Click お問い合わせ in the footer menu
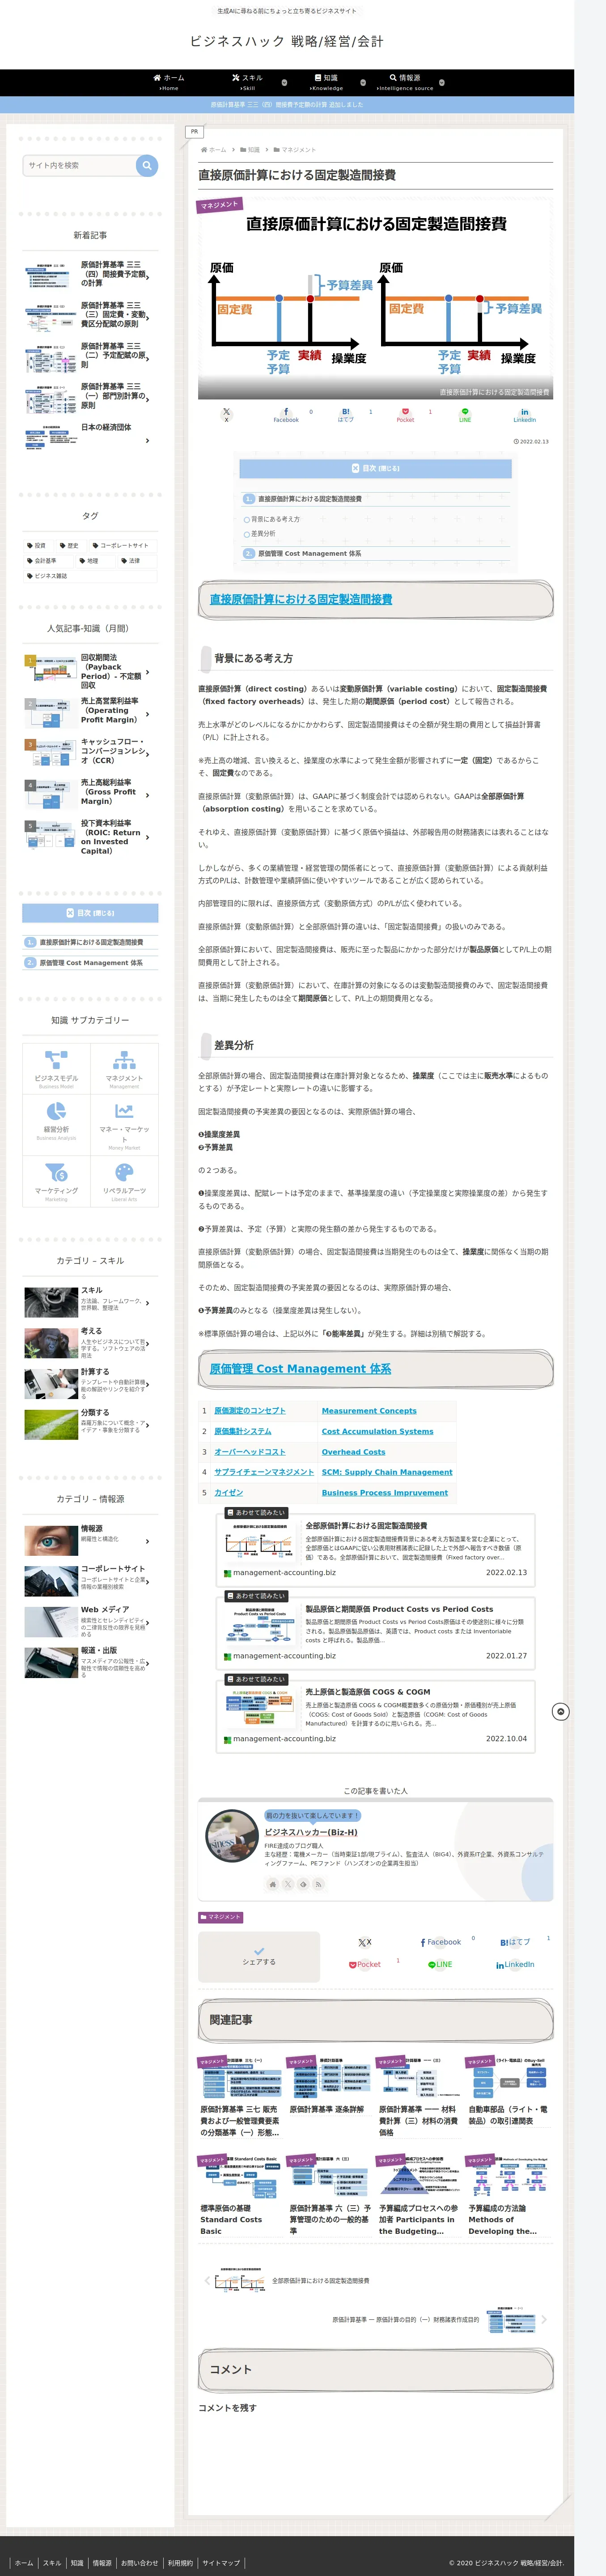This screenshot has height=2576, width=606. [x=140, y=2563]
